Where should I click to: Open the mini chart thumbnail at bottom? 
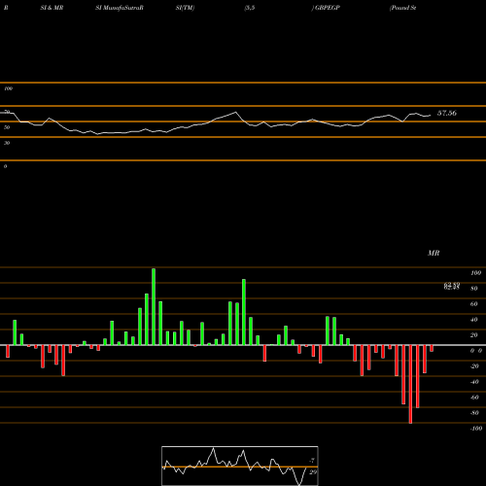pos(240,466)
